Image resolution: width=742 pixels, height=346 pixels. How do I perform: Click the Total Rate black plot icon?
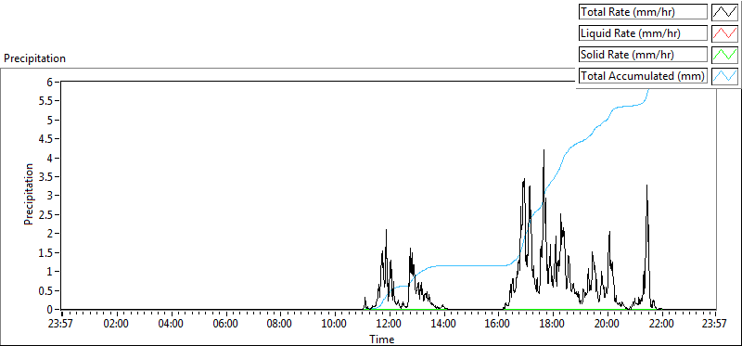(x=725, y=12)
